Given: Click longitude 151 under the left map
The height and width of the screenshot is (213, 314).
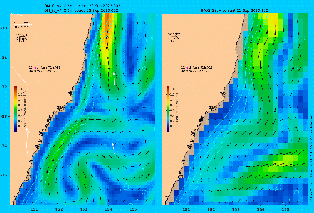Looking at the screenshot, I should pyautogui.click(x=34, y=209).
